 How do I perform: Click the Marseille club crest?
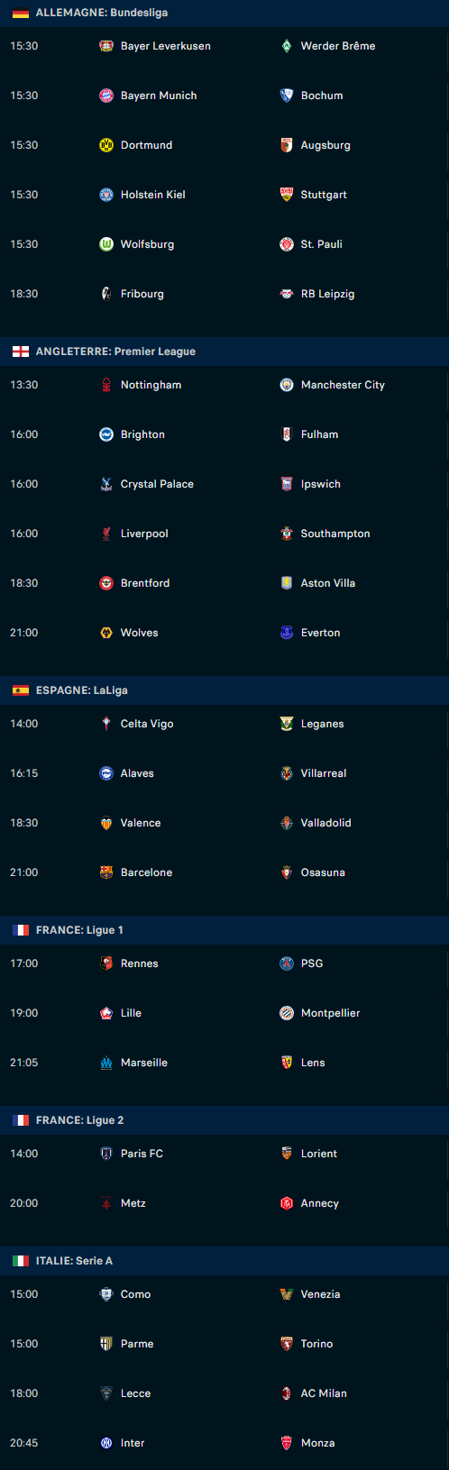click(106, 1063)
